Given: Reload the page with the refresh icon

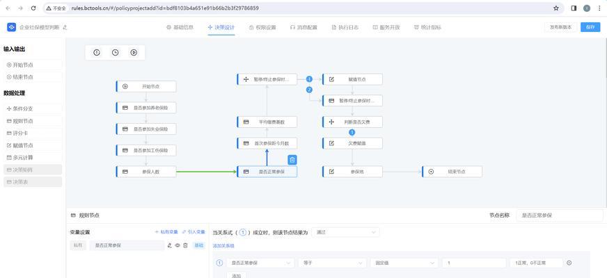Looking at the screenshot, I should [33, 8].
